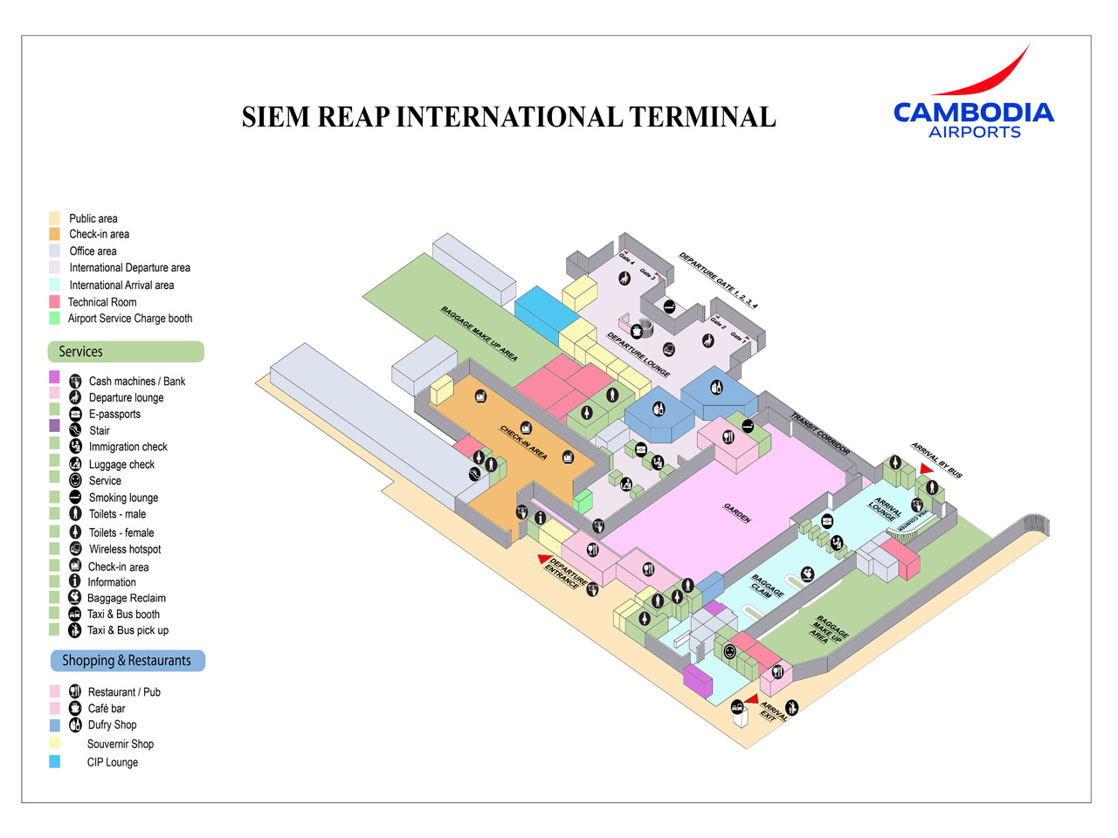Select the Dufry Shop legend icon
This screenshot has width=1118, height=838.
pos(75,725)
